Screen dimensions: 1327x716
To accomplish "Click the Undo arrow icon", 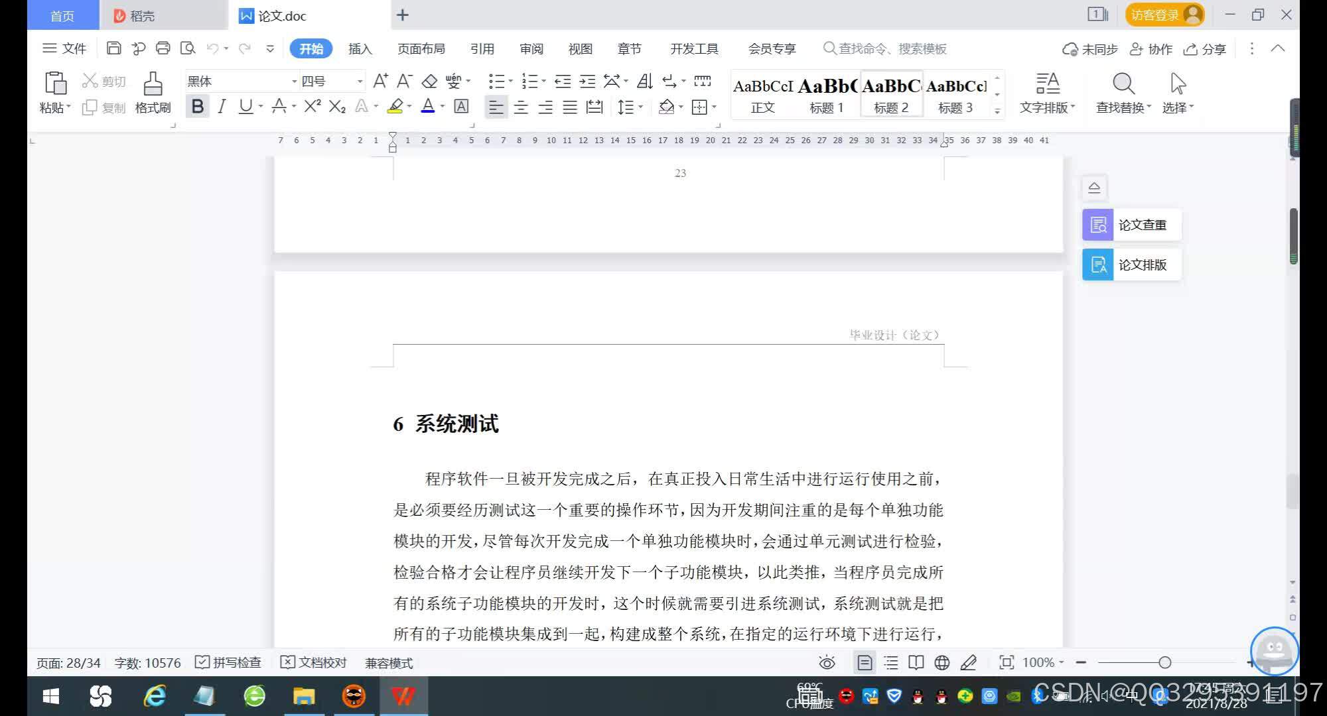I will tap(213, 48).
